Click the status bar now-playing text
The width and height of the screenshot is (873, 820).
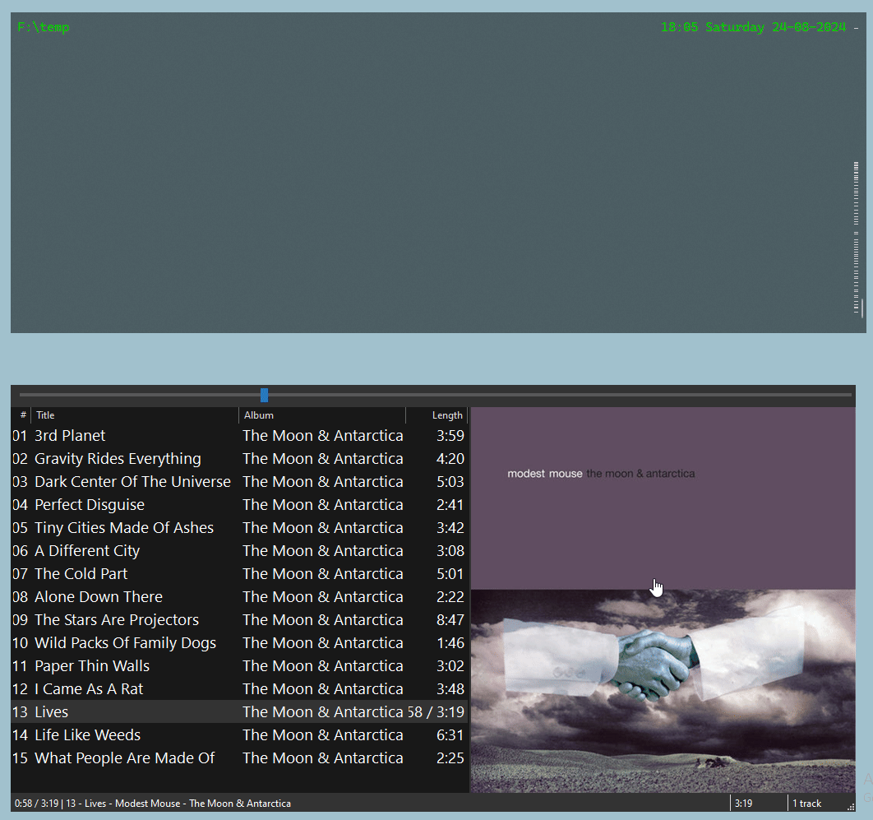pyautogui.click(x=153, y=804)
